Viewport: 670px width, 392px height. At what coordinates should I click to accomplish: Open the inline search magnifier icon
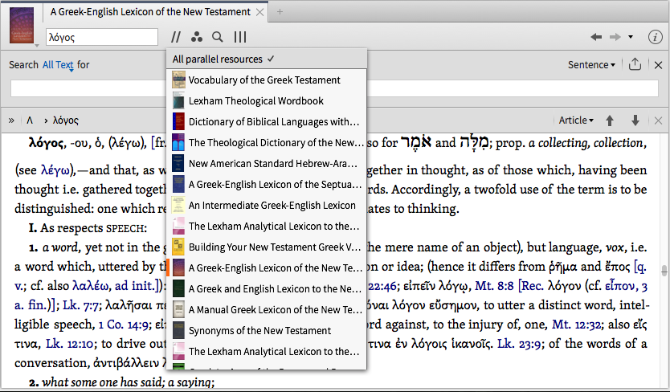click(x=218, y=37)
